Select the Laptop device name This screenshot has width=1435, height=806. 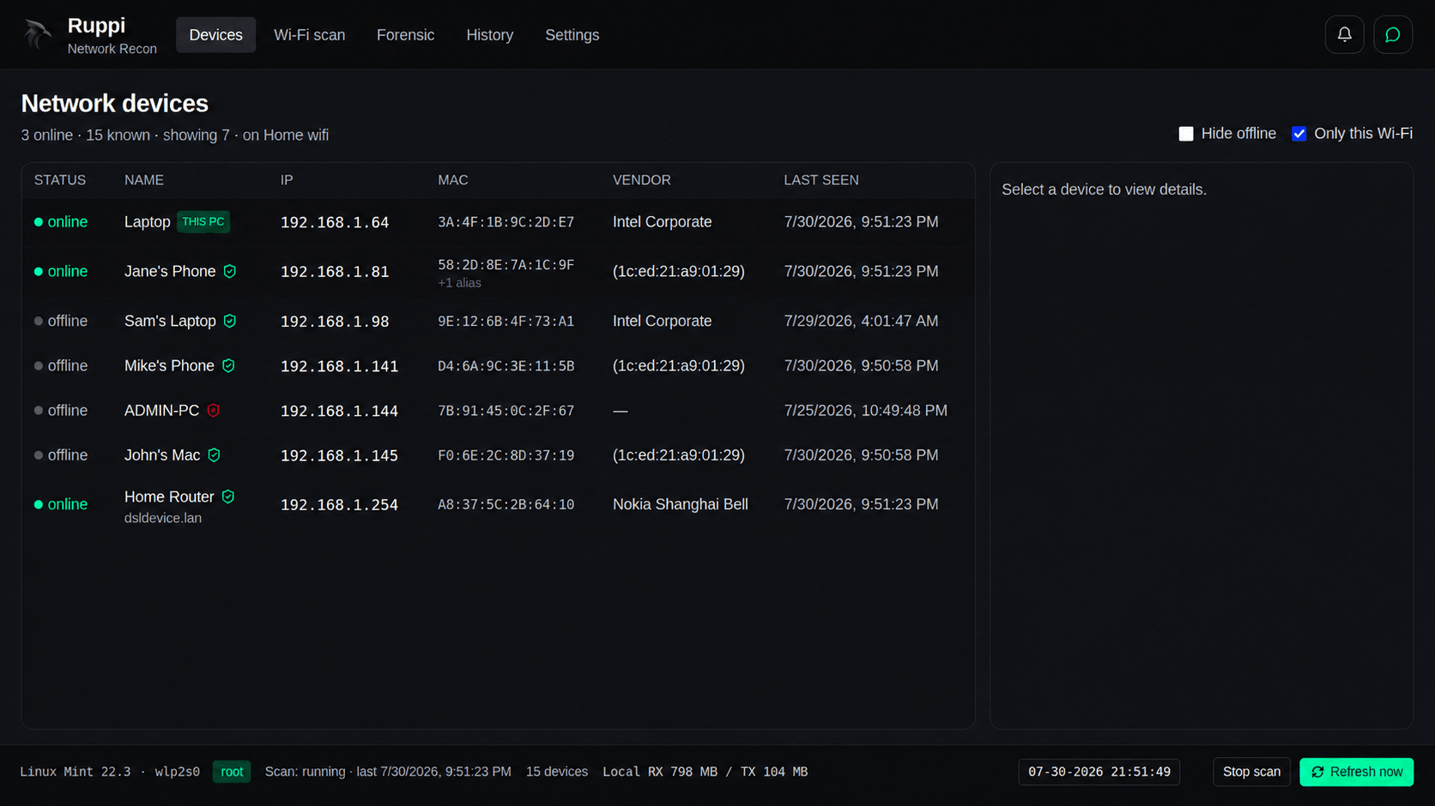point(148,222)
